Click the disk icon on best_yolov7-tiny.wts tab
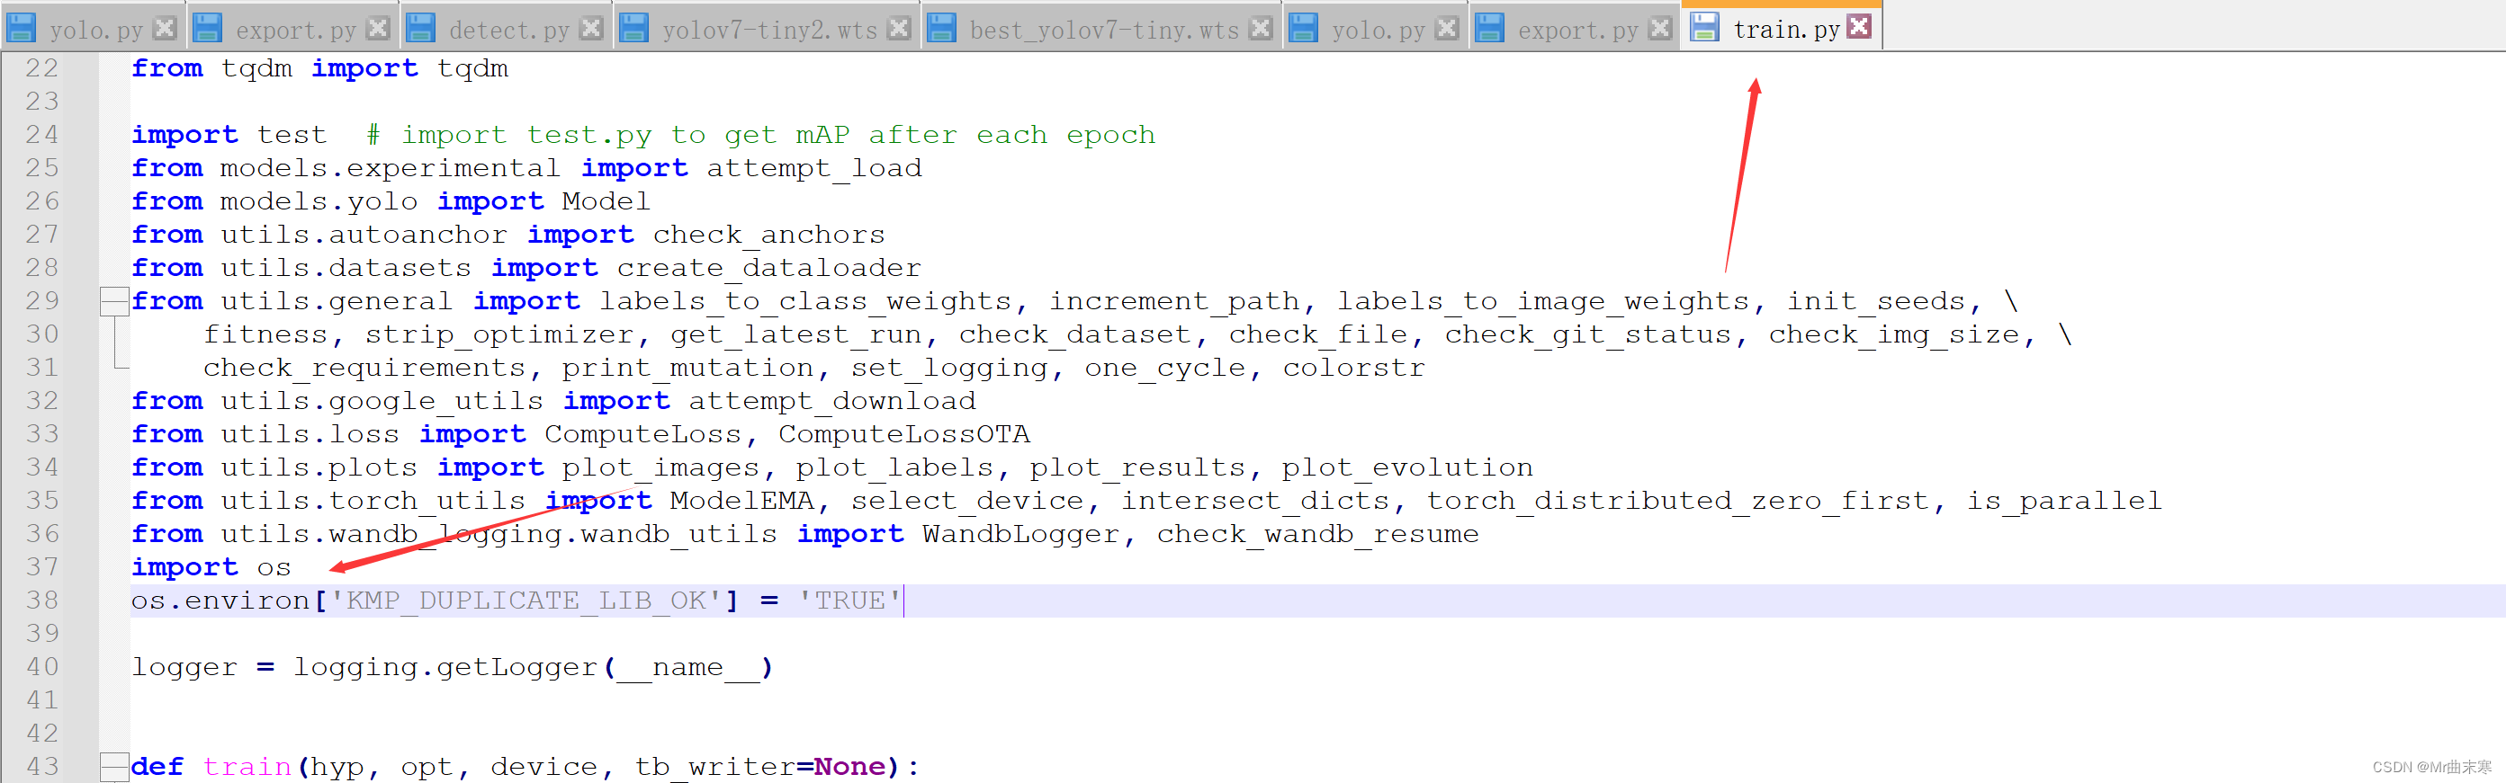 942,28
